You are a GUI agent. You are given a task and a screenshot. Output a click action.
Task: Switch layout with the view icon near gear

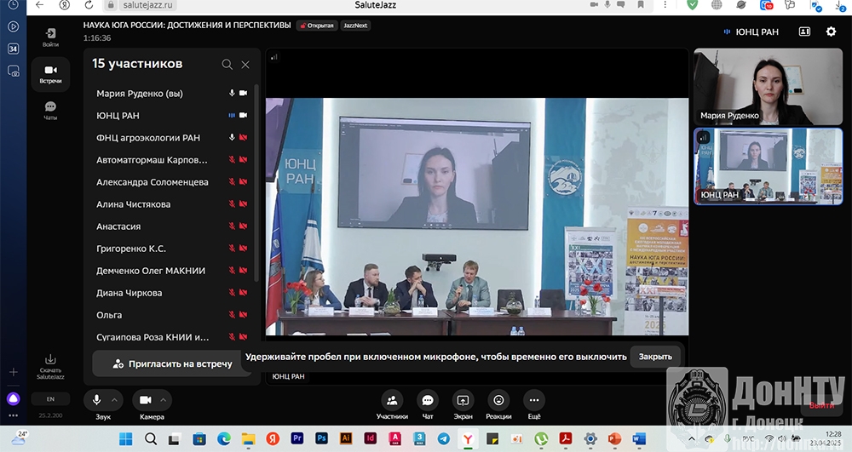[804, 32]
